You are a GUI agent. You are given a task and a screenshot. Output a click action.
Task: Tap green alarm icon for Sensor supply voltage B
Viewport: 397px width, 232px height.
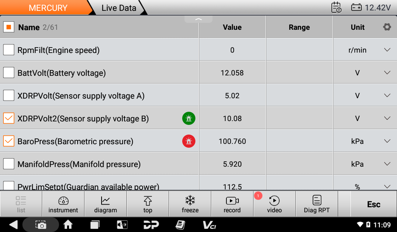tap(189, 119)
